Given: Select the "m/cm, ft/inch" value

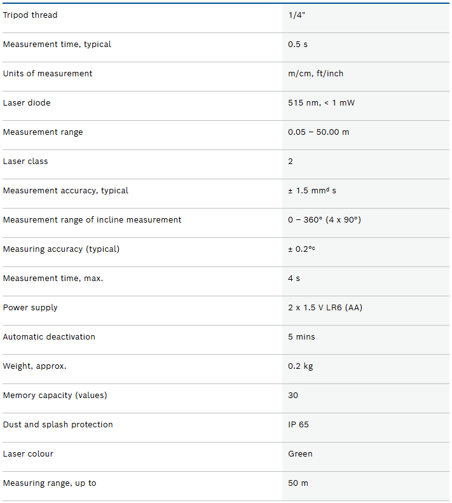Looking at the screenshot, I should pyautogui.click(x=315, y=74).
